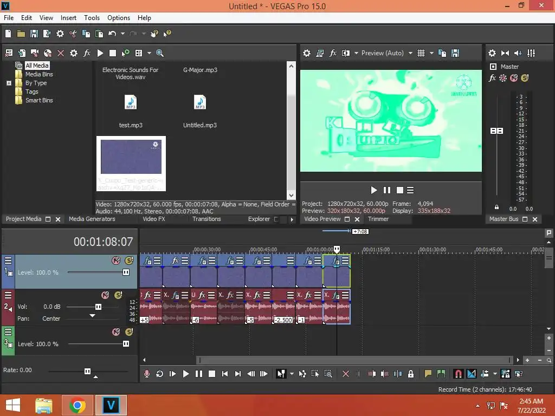
Task: Open Master Bus audio properties gear
Action: click(492, 53)
